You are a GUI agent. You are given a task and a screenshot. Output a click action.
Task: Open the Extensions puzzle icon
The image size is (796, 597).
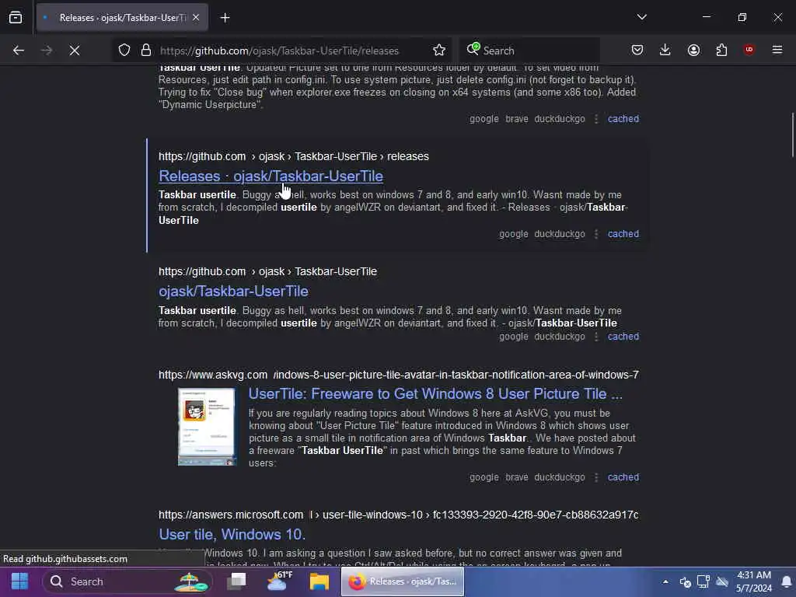721,50
